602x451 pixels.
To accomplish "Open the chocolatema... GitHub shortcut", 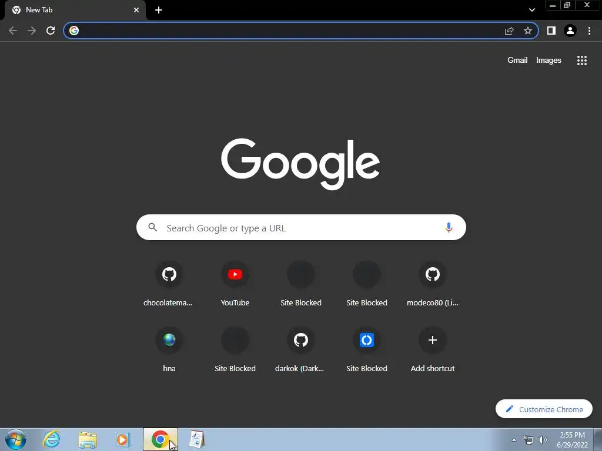I will 169,284.
